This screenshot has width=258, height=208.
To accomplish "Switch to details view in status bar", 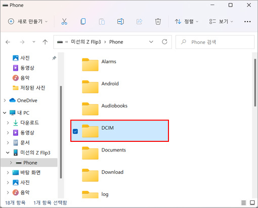I will (243, 203).
